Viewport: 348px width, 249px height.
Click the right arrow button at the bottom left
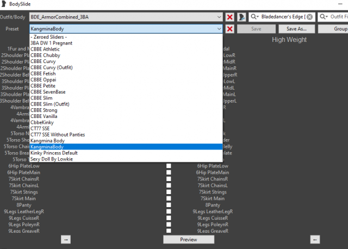66,239
